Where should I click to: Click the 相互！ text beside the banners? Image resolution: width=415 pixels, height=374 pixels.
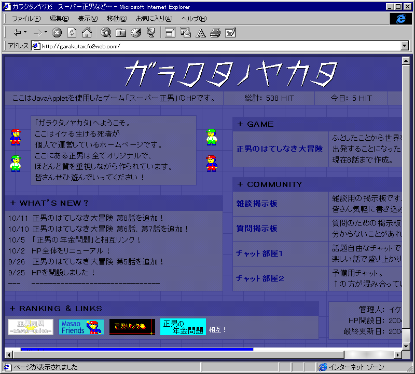point(217,330)
